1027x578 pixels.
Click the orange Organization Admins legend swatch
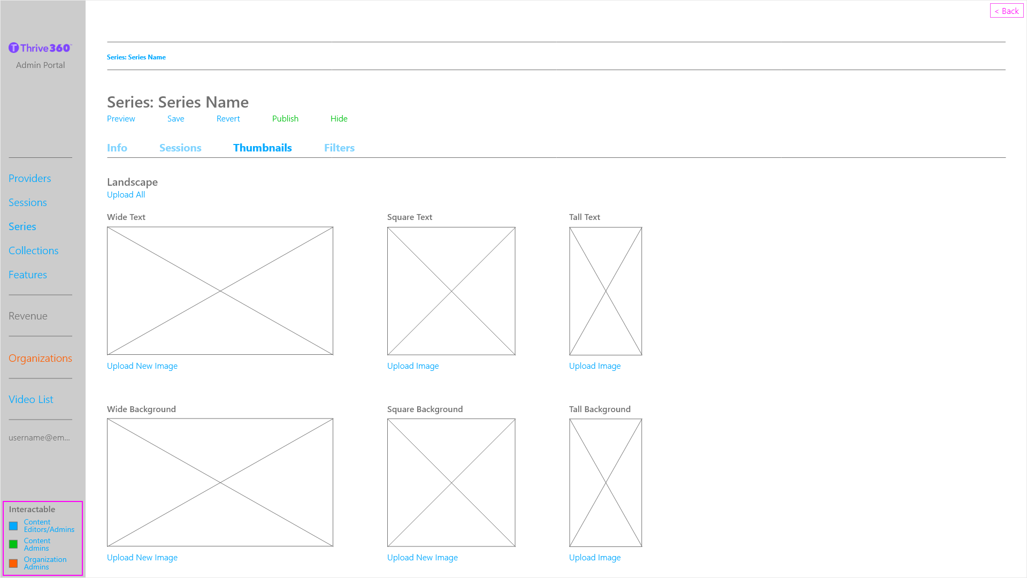click(x=13, y=563)
